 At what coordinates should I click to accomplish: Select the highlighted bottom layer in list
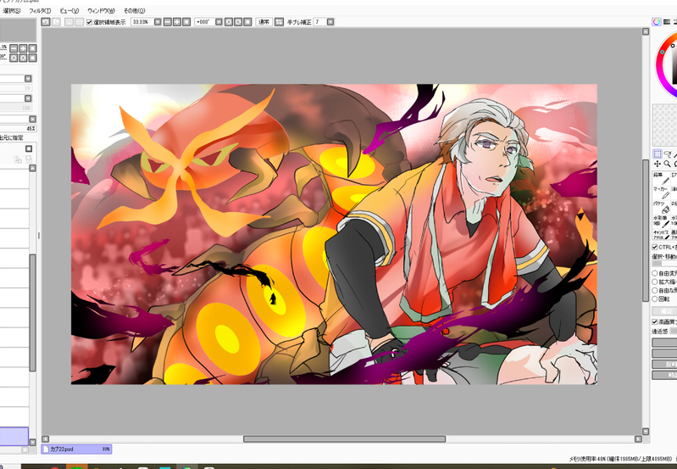14,436
